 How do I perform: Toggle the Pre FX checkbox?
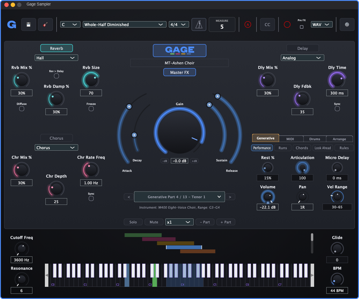(302, 27)
